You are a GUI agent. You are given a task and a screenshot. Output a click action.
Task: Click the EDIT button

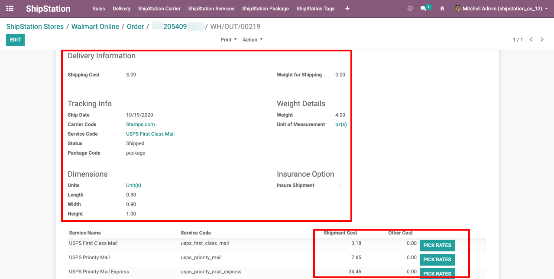pos(15,40)
